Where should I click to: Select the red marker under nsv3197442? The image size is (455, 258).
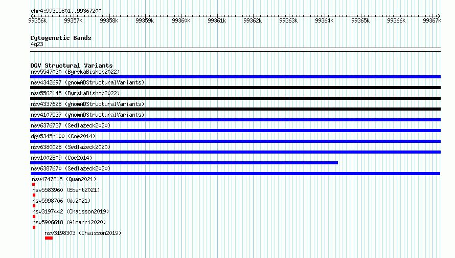click(x=34, y=217)
